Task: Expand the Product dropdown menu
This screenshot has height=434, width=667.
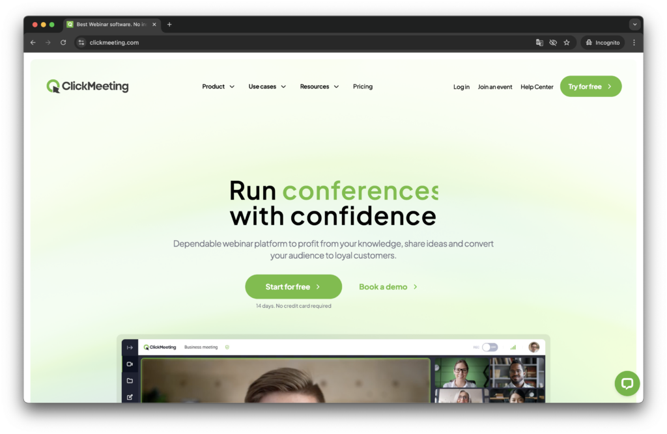Action: (218, 87)
